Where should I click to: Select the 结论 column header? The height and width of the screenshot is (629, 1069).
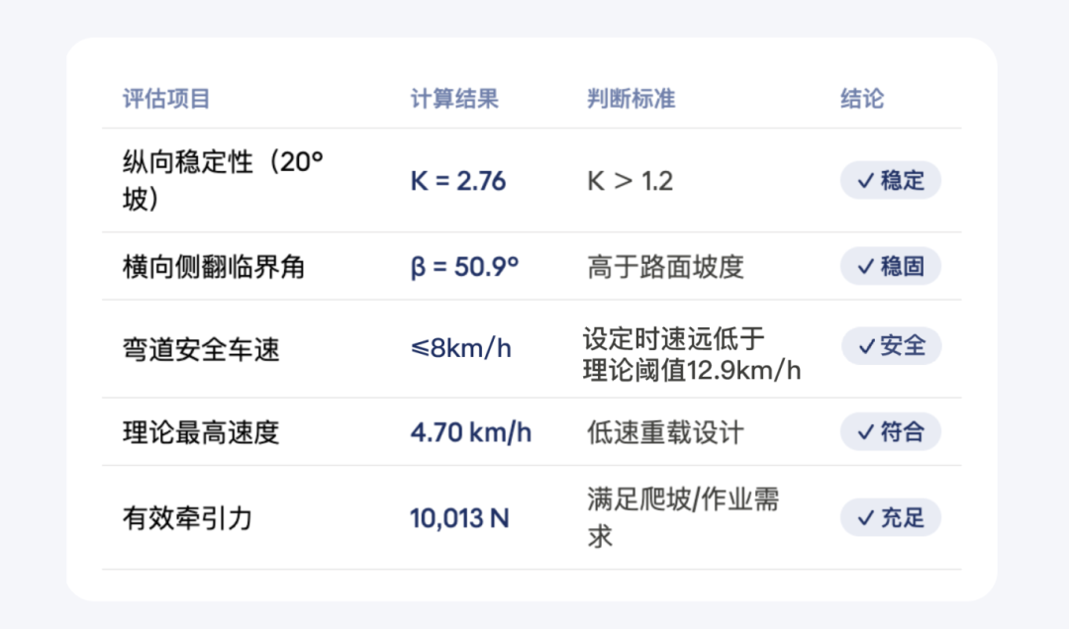pos(861,99)
